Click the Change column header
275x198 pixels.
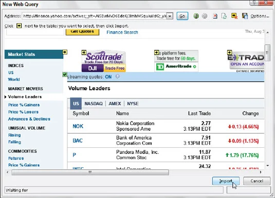[250, 113]
